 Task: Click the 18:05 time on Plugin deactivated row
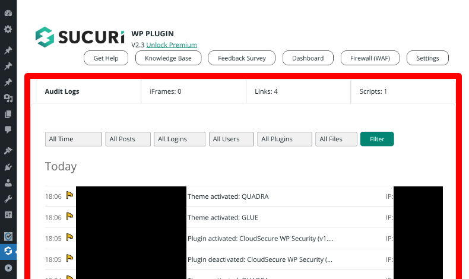pos(53,259)
